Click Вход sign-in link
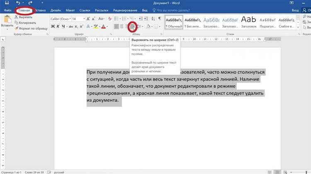The width and height of the screenshot is (311, 174). coord(295,10)
